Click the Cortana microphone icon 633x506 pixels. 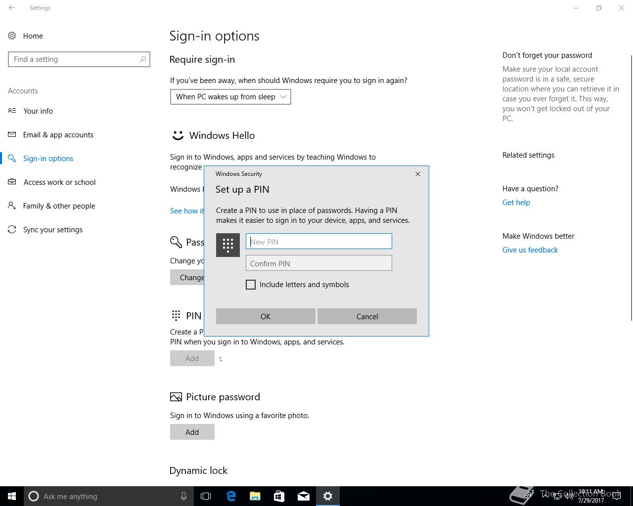pyautogui.click(x=183, y=496)
